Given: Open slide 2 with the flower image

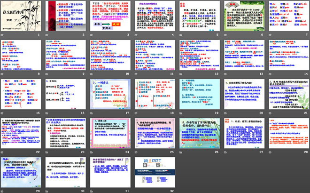Looking at the screenshot, I should (65, 17).
